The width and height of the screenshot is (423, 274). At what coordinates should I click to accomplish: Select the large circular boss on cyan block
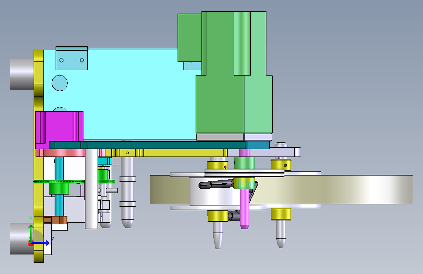(x=60, y=83)
